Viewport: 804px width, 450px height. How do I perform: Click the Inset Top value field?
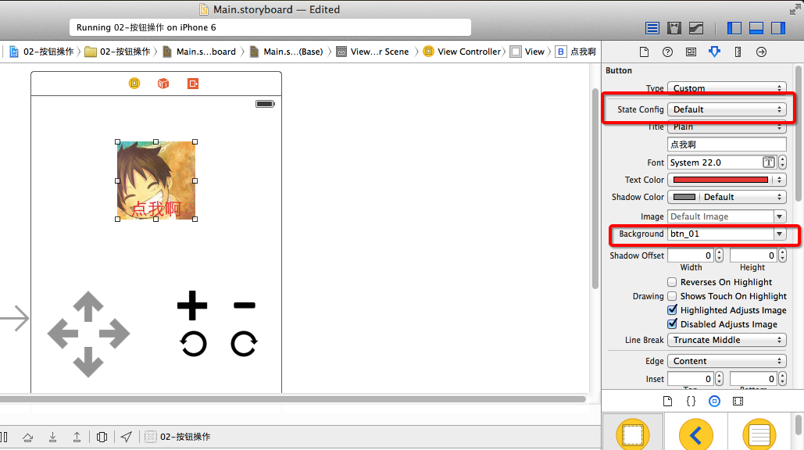691,379
